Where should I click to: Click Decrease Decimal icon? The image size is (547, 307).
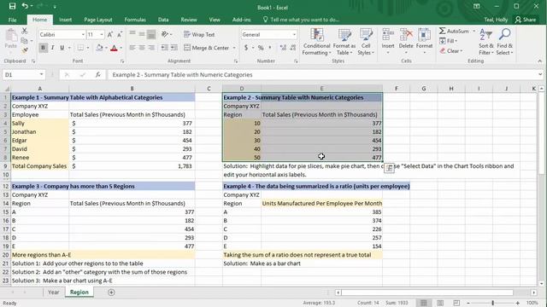293,48
